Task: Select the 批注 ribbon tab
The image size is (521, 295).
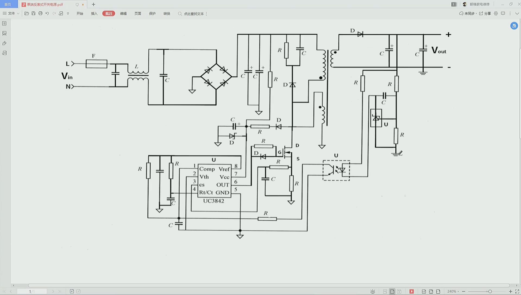Action: tap(109, 14)
